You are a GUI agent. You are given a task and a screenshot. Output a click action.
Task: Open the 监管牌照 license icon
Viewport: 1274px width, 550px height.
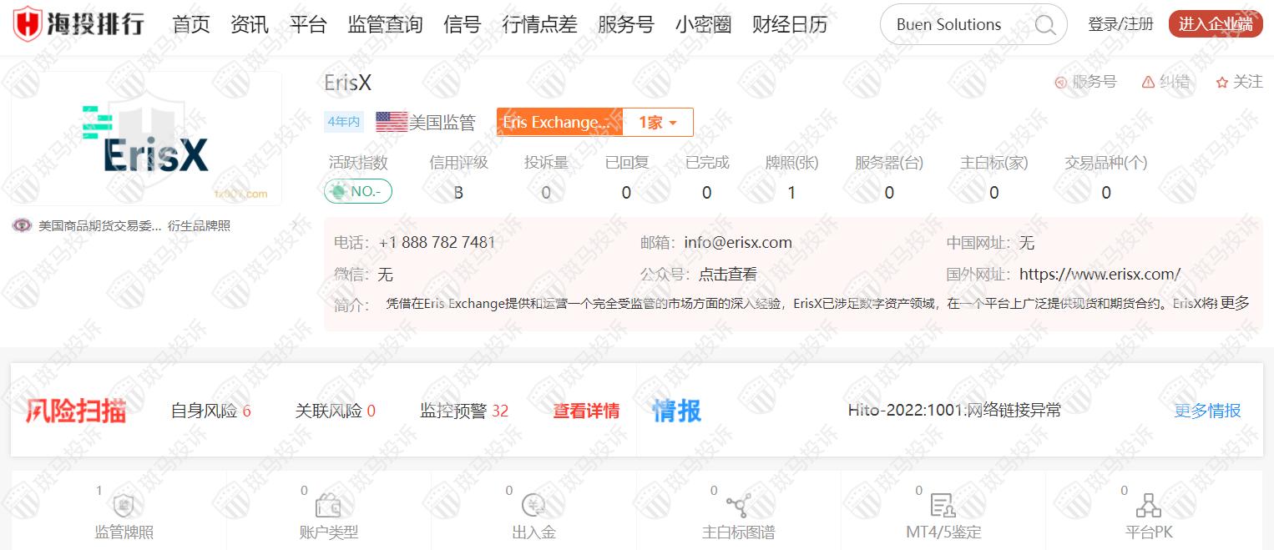coord(124,506)
